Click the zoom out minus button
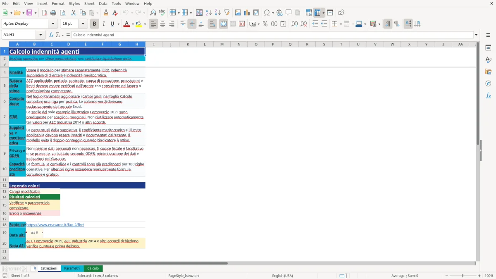The height and width of the screenshot is (279, 496). 446,276
